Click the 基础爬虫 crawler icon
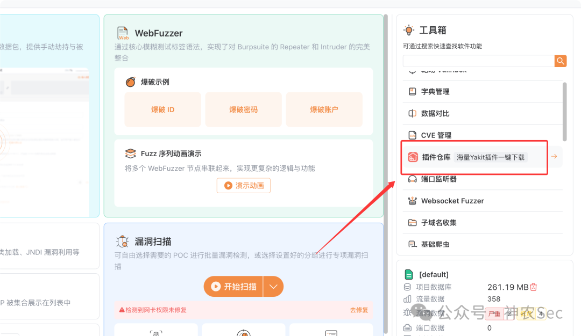581x336 pixels. click(x=412, y=244)
